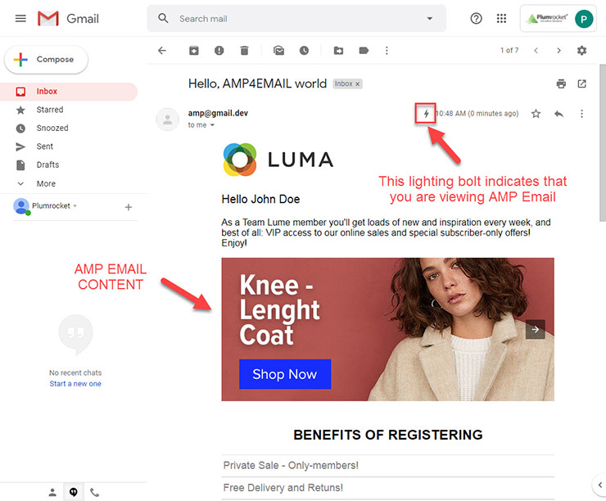
Task: Click the 1 of 7 counter
Action: 509,51
